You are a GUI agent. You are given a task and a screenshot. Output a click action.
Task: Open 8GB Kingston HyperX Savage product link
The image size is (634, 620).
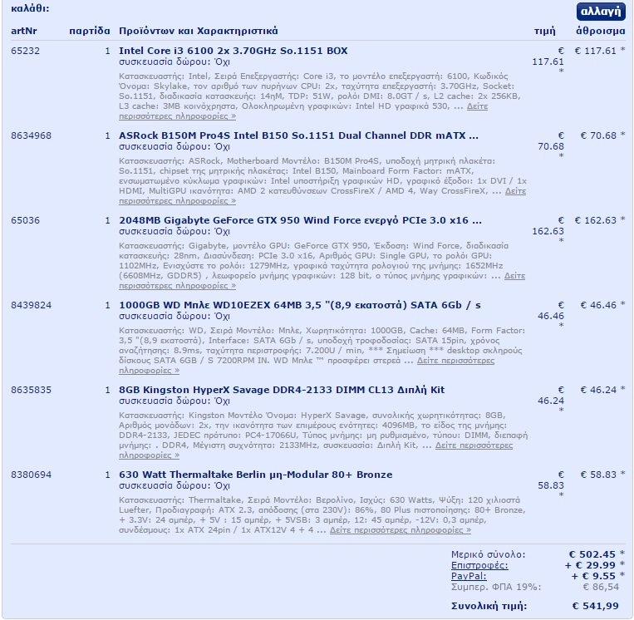point(282,390)
